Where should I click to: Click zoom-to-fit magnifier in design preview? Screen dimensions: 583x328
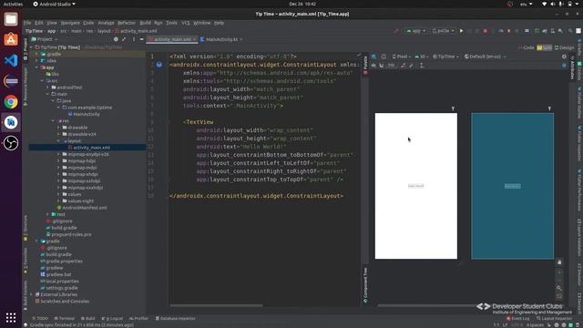click(559, 288)
